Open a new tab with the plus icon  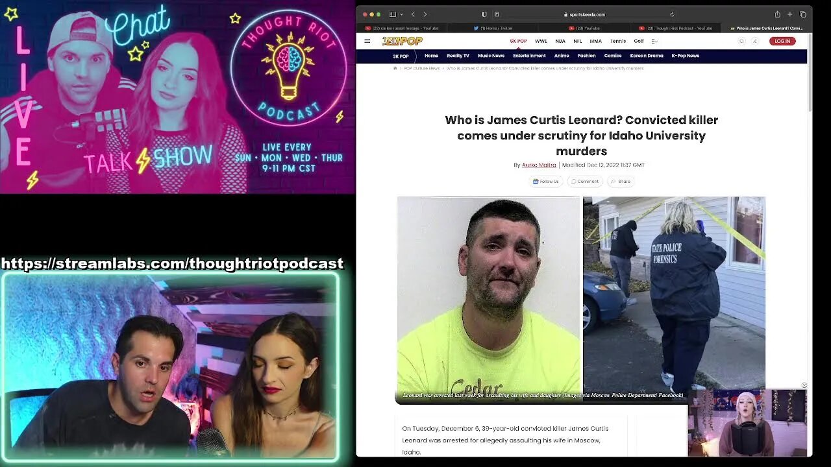(x=790, y=14)
